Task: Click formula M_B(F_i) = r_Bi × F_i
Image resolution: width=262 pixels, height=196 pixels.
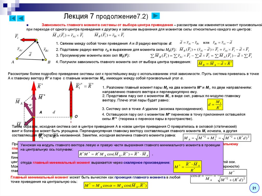Action: click(x=109, y=35)
